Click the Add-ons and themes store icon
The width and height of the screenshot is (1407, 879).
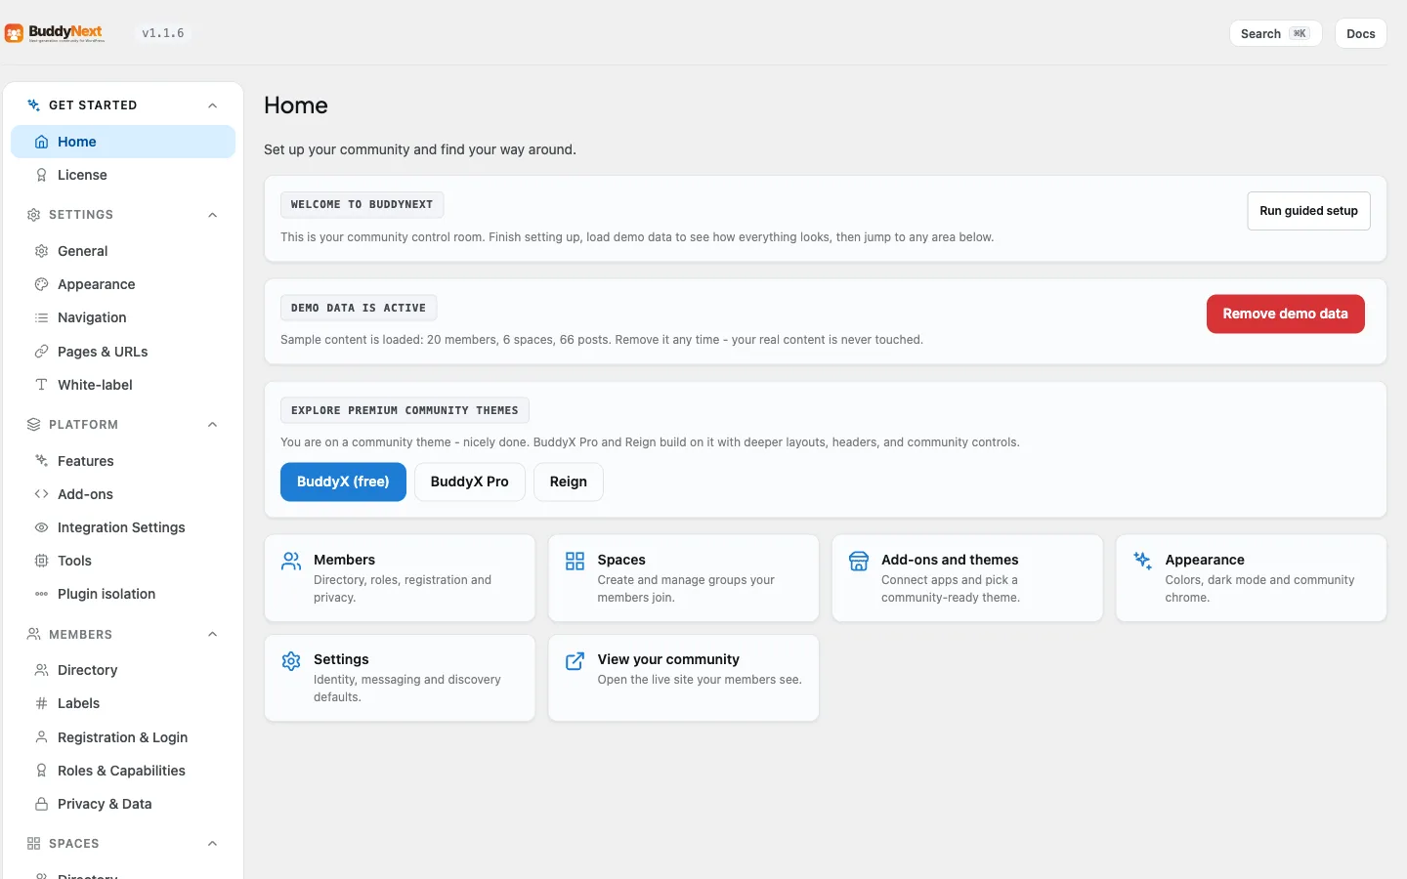859,561
